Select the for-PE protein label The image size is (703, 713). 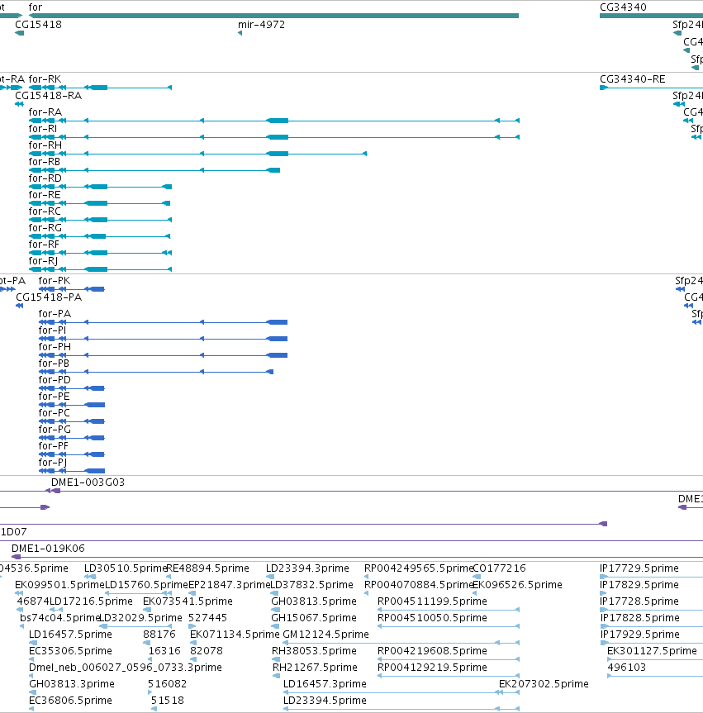(55, 397)
